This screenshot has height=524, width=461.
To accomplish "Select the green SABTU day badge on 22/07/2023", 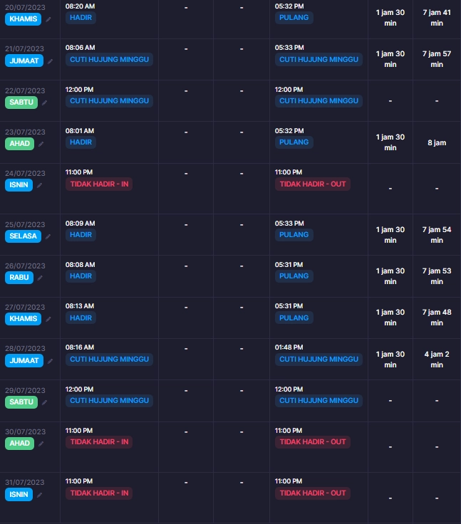I will click(x=21, y=102).
